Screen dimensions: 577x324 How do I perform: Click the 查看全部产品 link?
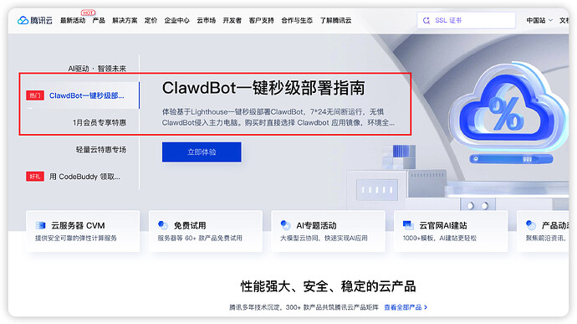point(406,307)
